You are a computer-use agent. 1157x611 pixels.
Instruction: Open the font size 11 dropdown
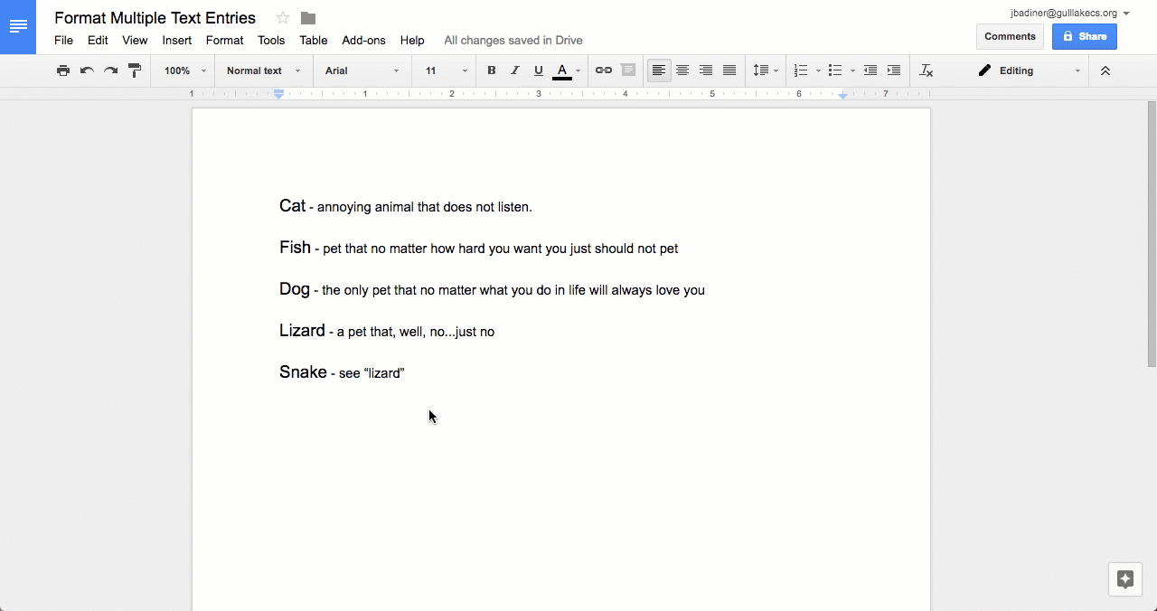point(447,70)
